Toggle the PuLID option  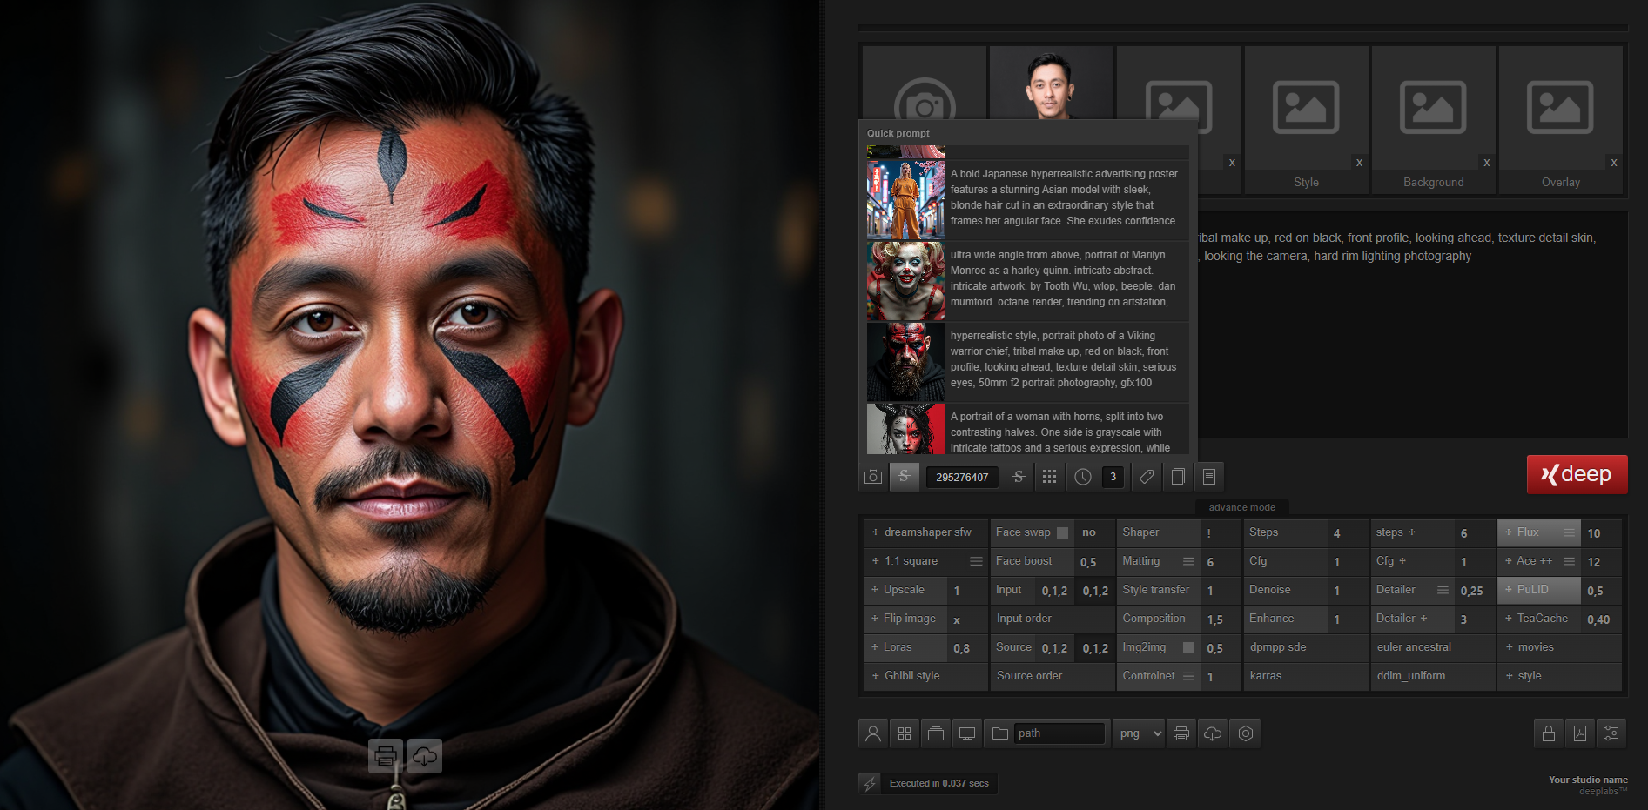[1539, 590]
